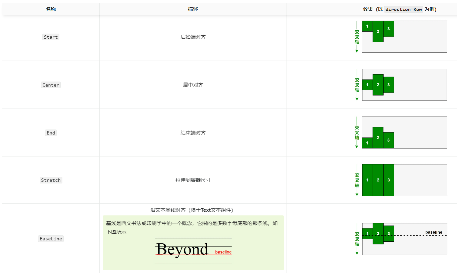Open the End alignment diagram
The image size is (457, 273).
401,133
